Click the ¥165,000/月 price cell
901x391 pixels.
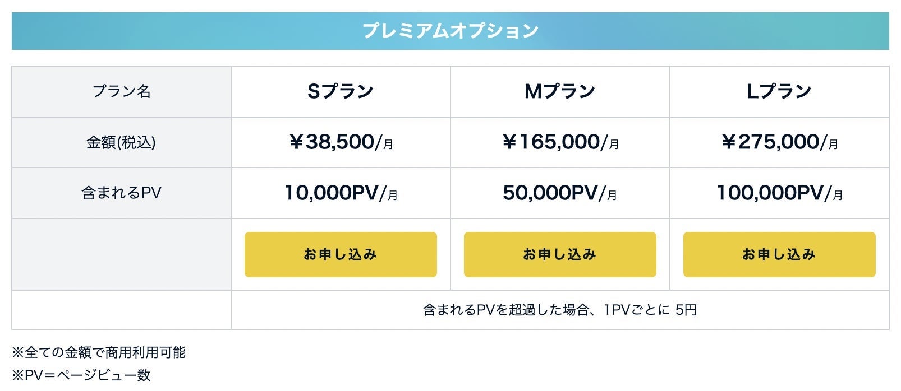point(560,142)
